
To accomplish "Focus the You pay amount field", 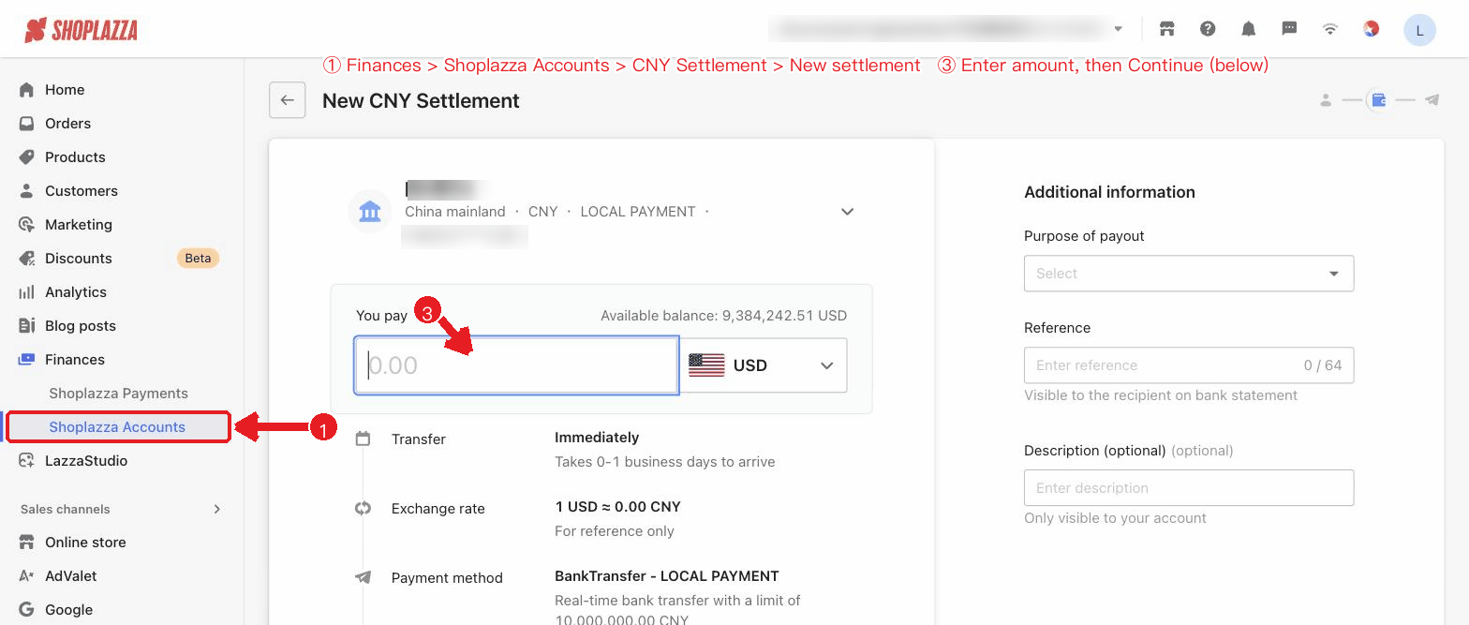I will (x=516, y=365).
